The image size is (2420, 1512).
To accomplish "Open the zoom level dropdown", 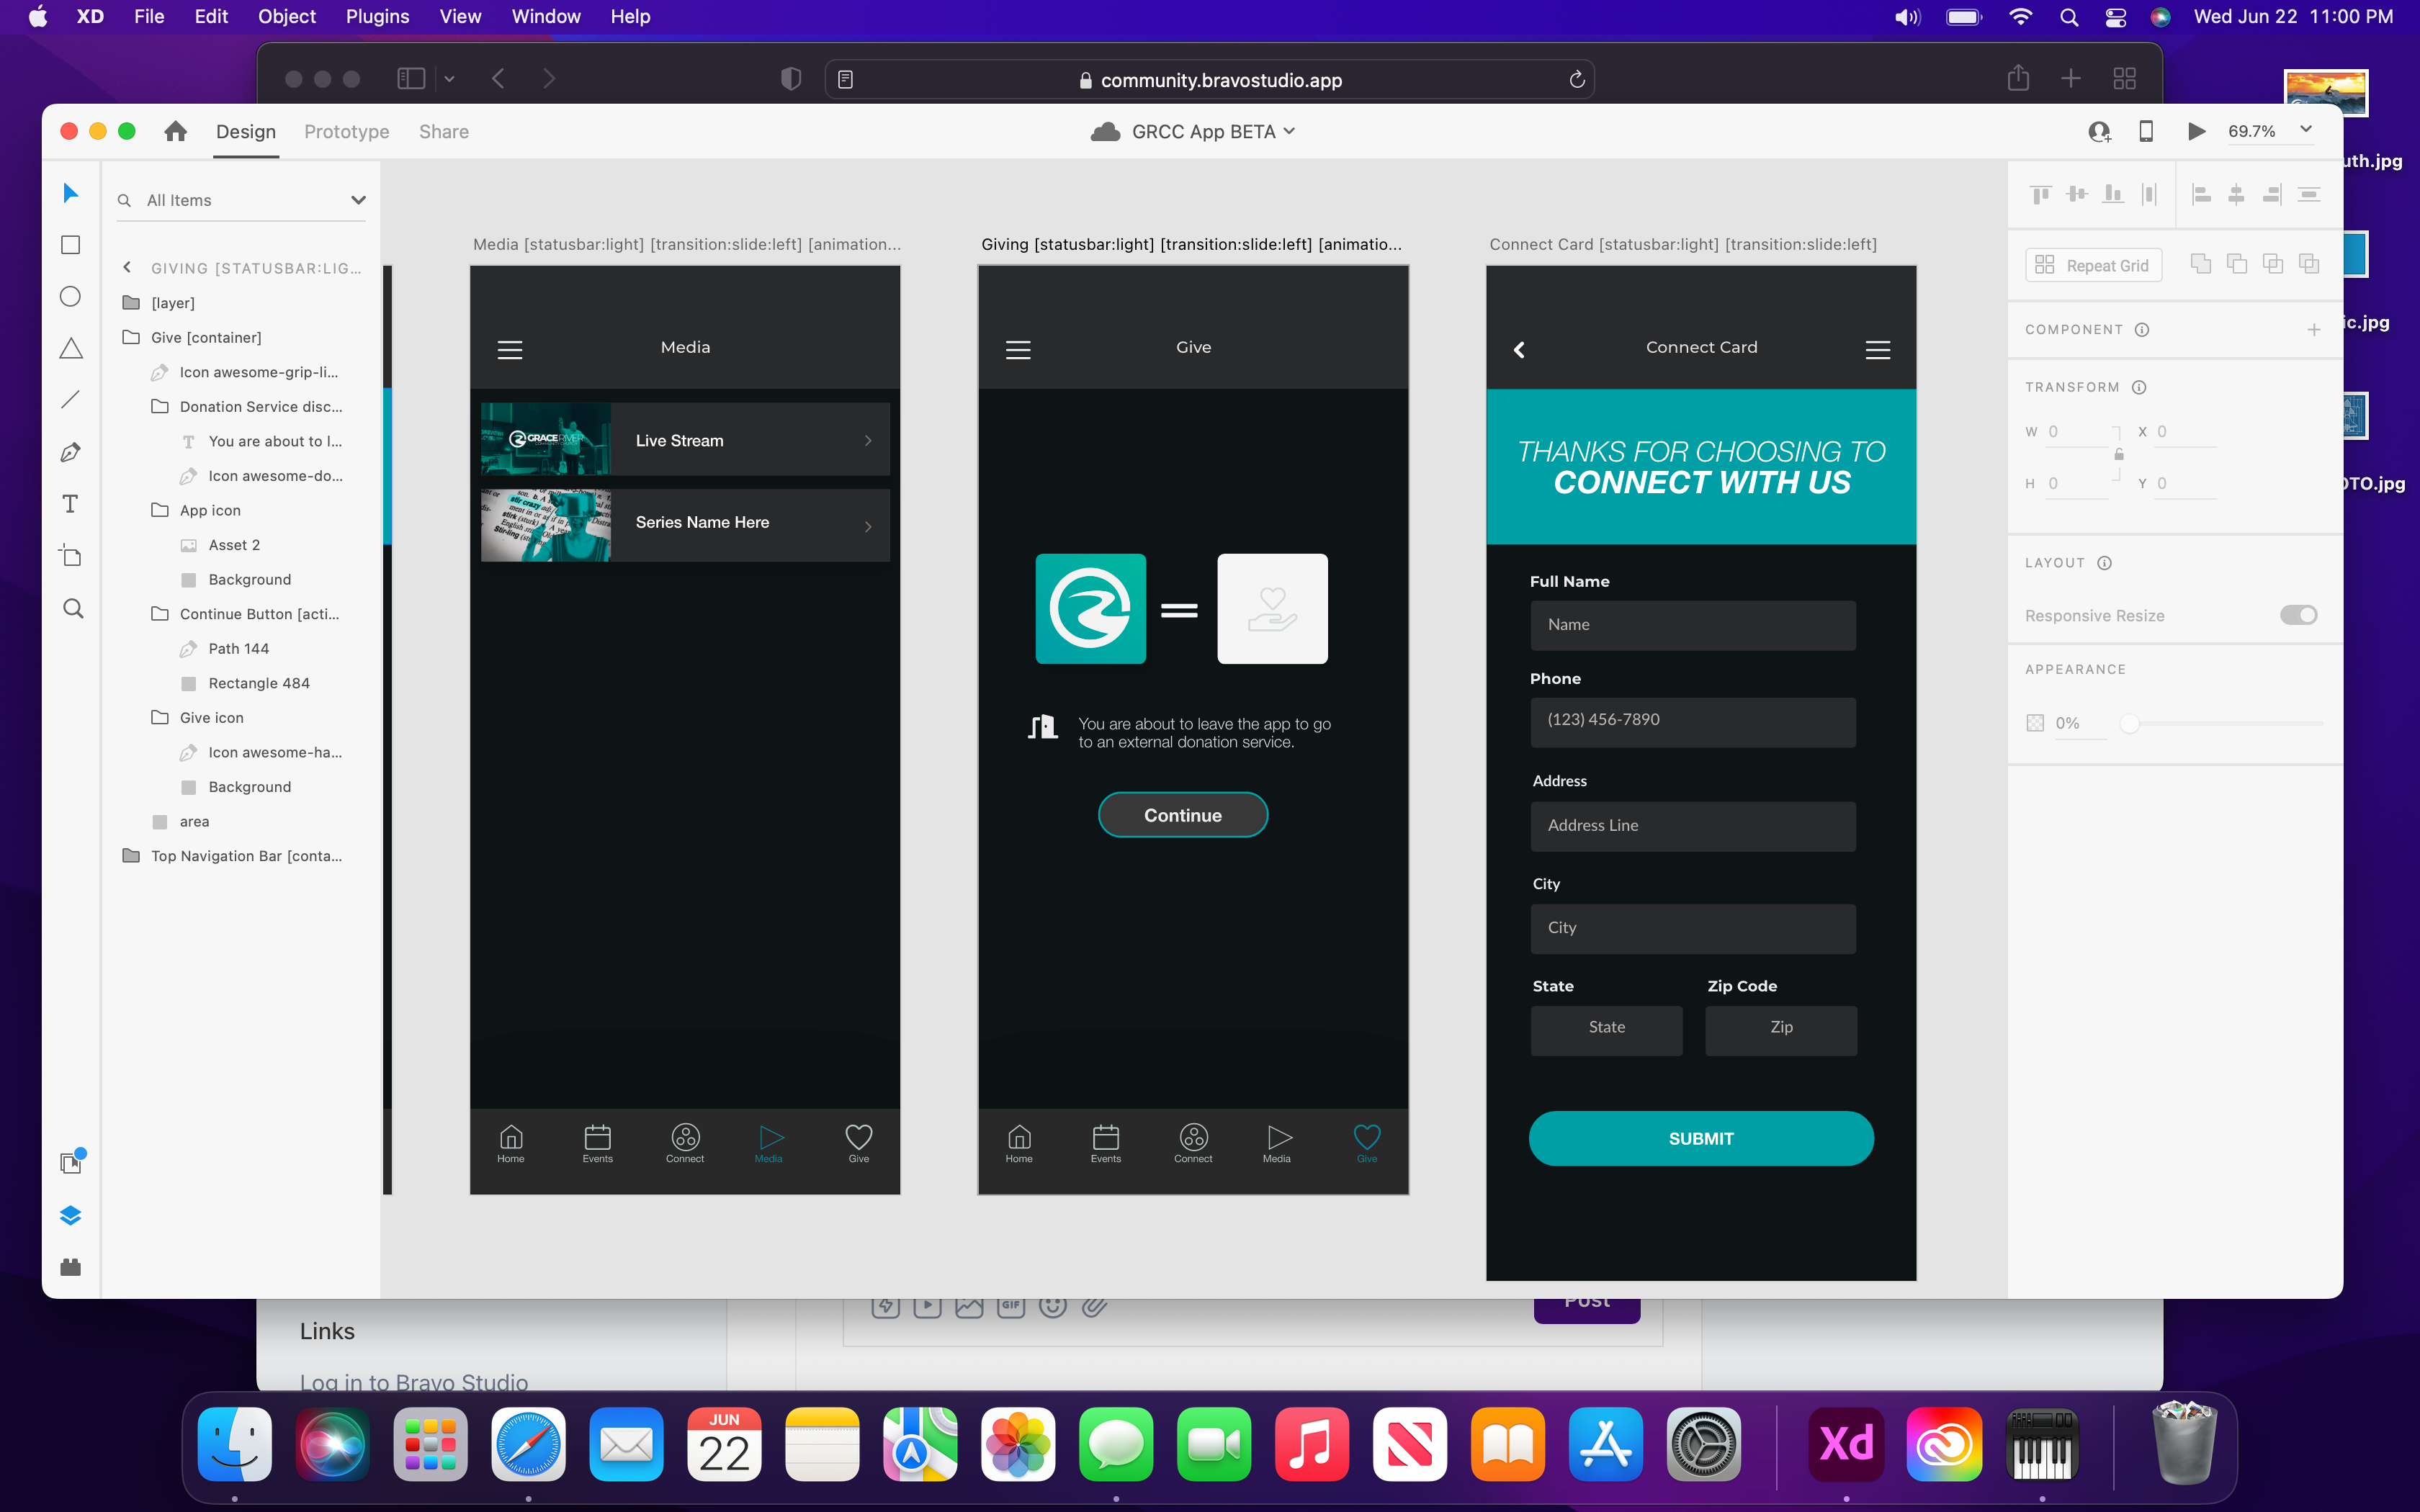I will (x=2306, y=130).
